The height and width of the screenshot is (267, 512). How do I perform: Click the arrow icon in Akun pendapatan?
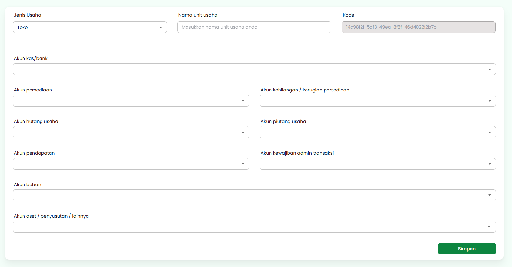243,164
